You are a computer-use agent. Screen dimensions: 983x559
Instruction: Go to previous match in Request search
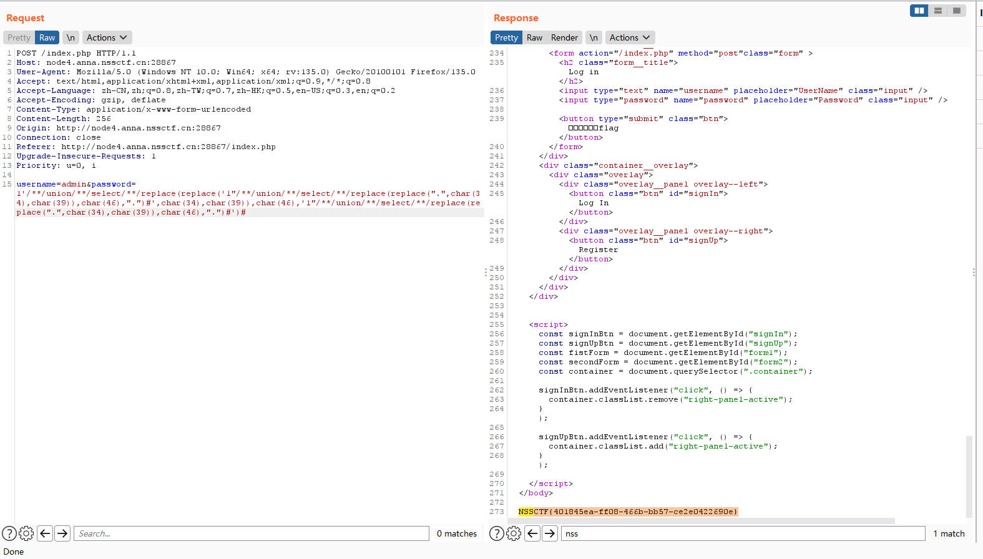coord(45,533)
